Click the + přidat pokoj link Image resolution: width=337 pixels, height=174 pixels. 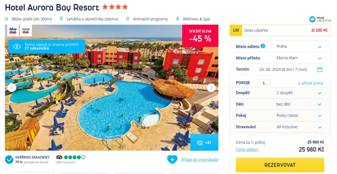(x=310, y=83)
